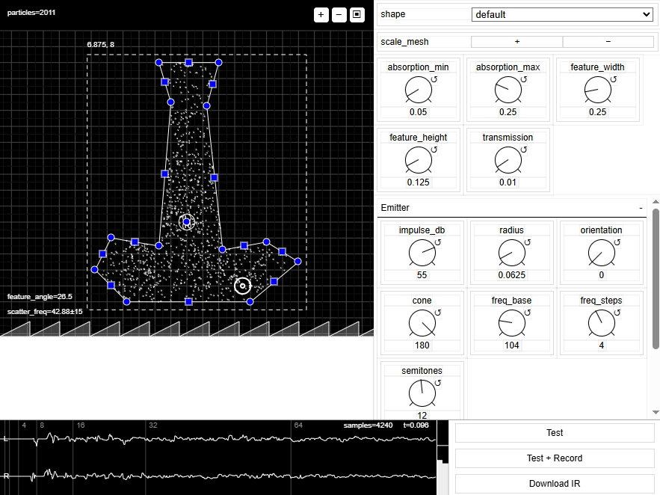
Task: Click the Test button
Action: click(554, 433)
